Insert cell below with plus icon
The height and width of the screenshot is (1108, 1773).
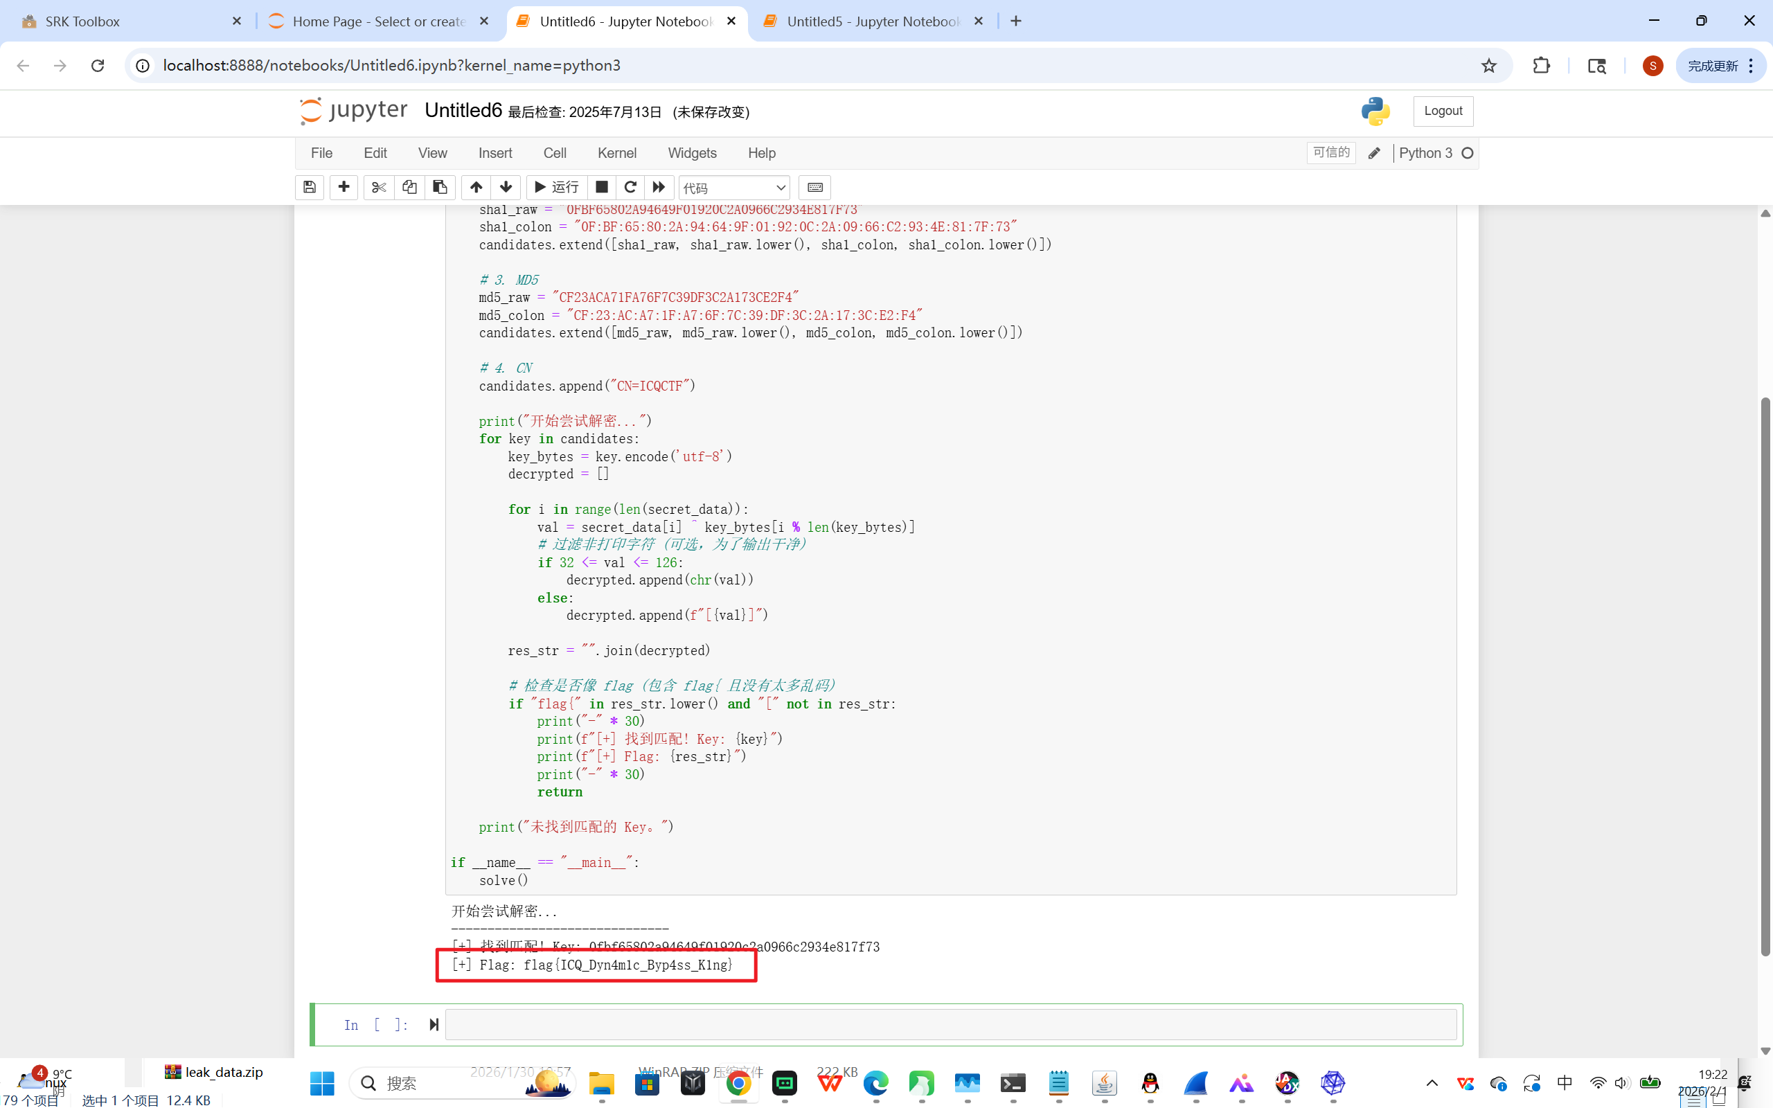click(344, 188)
